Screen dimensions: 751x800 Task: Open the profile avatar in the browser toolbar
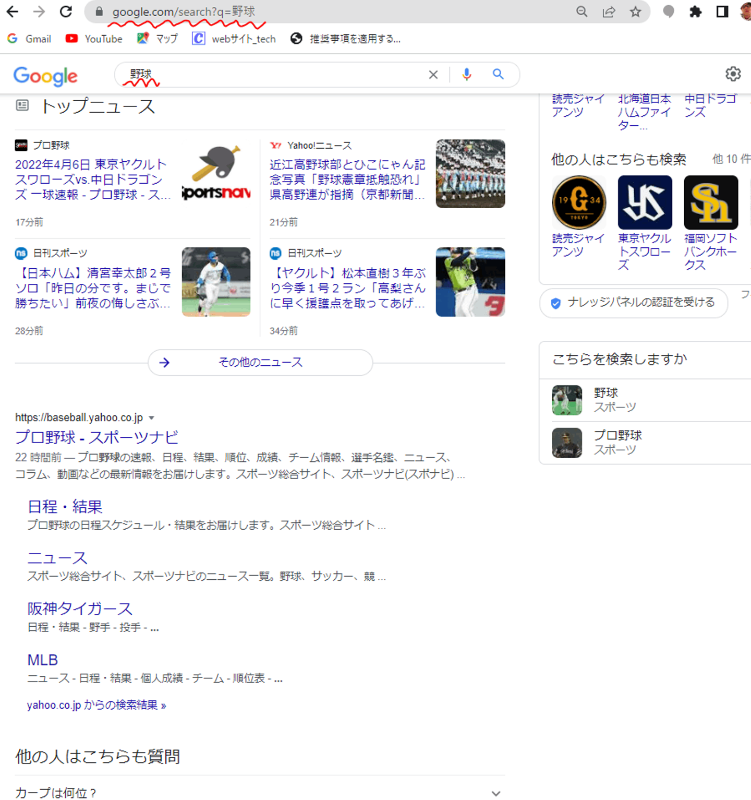coord(746,11)
